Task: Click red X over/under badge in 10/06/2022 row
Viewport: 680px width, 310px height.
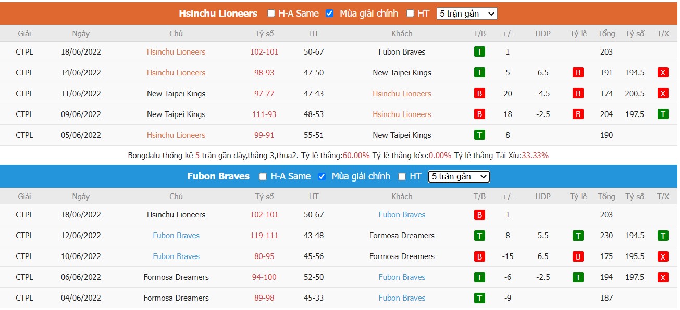Action: click(x=663, y=256)
